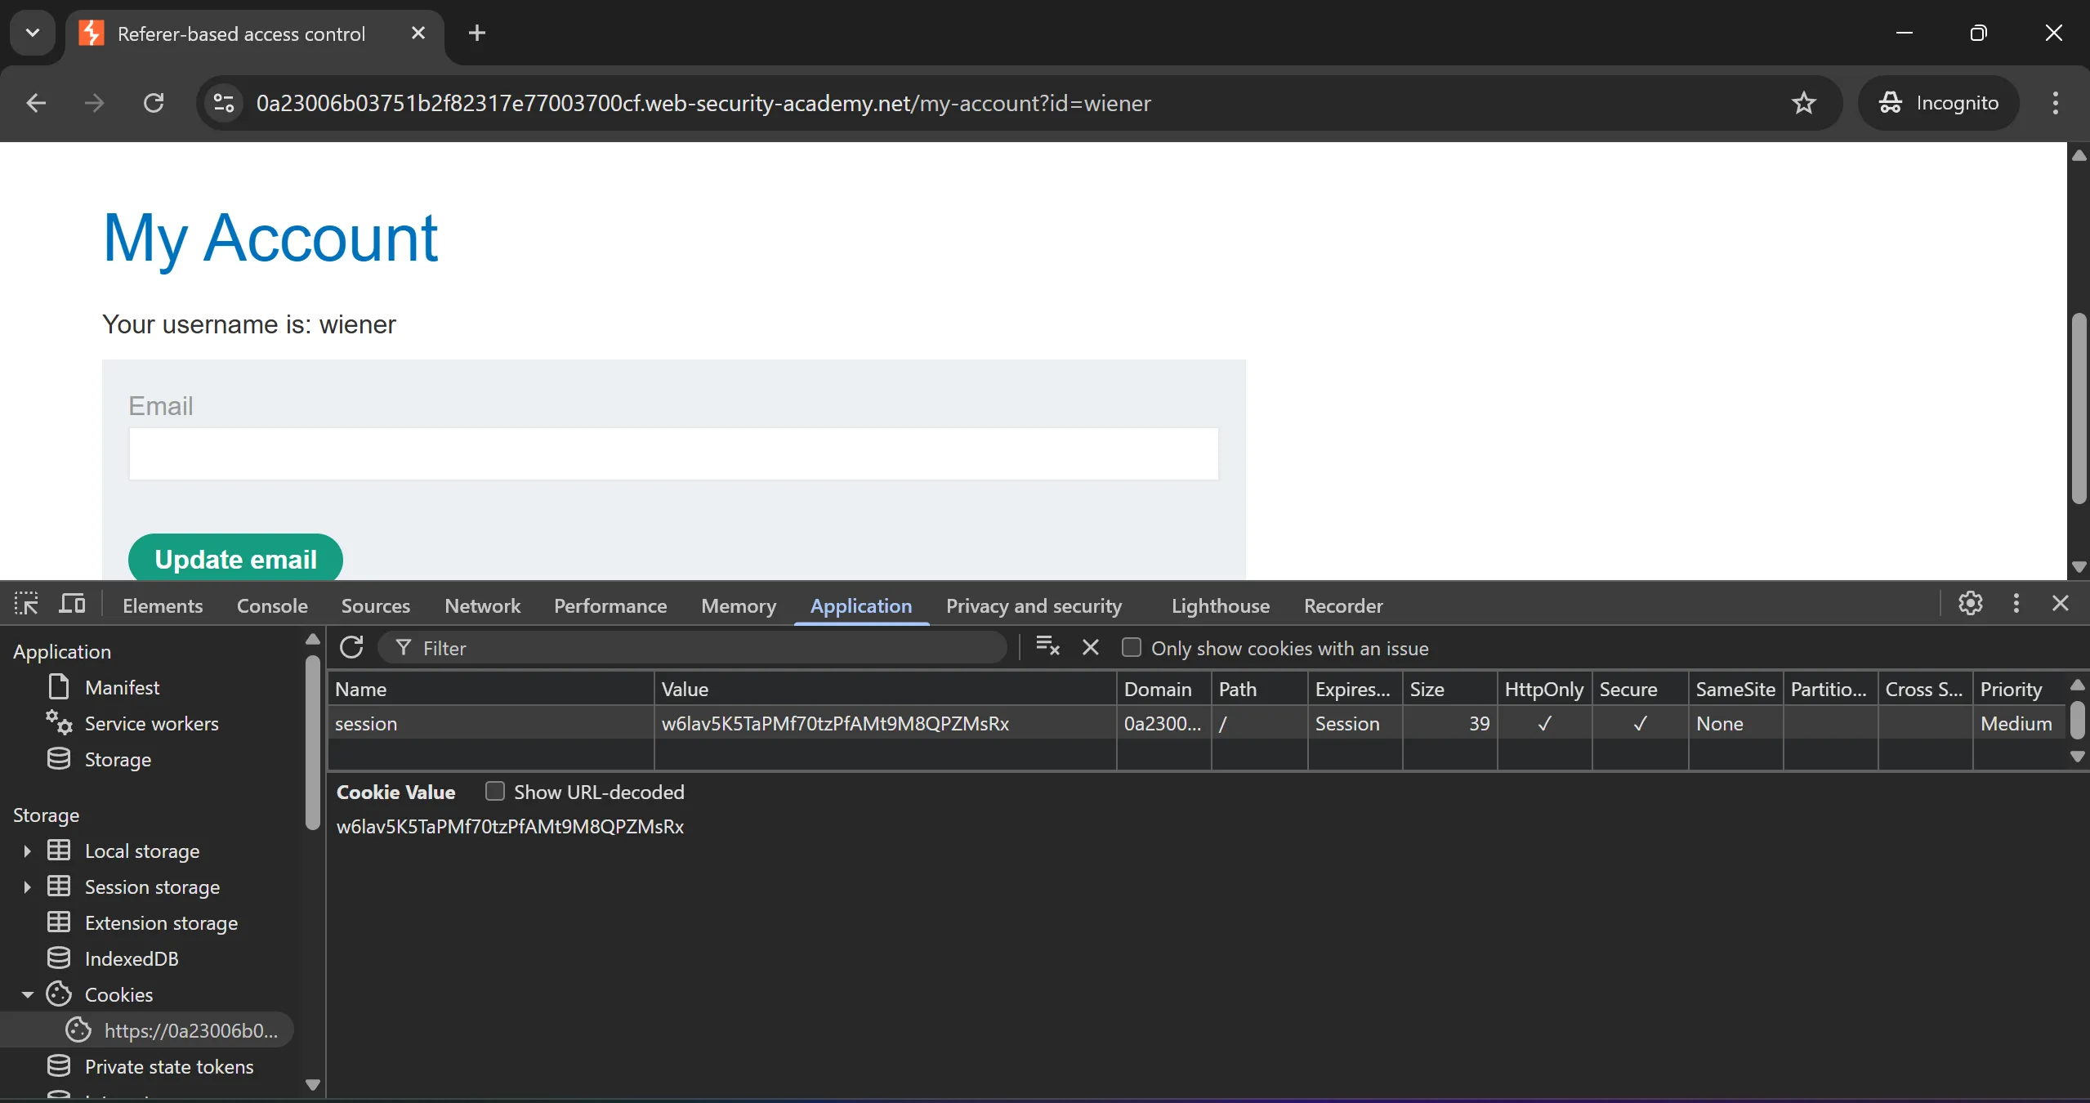This screenshot has width=2090, height=1103.
Task: Delete the selected cookie (X icon)
Action: [x=1090, y=648]
